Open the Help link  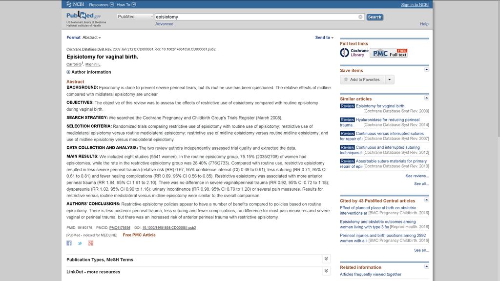click(x=424, y=24)
